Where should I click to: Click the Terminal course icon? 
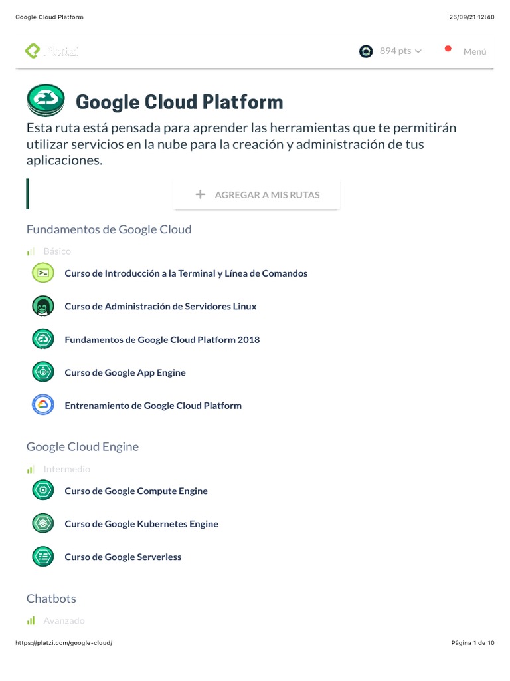[x=43, y=273]
